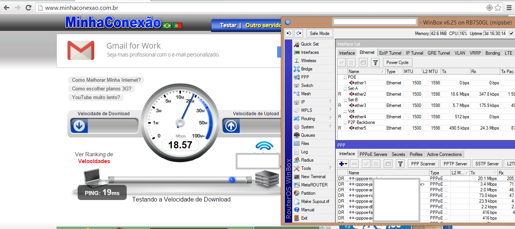Open Quick Set in WinBox sidebar

tap(310, 44)
